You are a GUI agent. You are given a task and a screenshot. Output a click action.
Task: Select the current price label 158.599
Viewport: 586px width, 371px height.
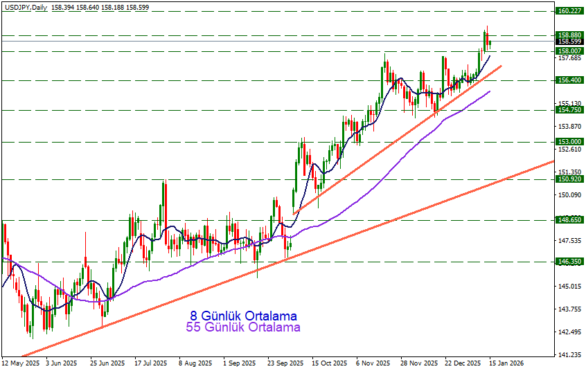(x=569, y=42)
